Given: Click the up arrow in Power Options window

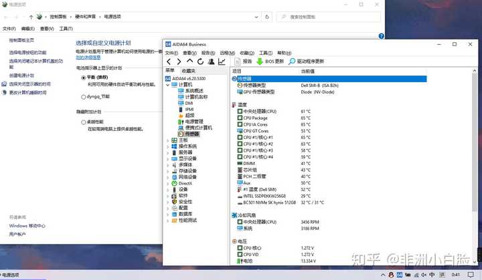Looking at the screenshot, I should pos(31,17).
